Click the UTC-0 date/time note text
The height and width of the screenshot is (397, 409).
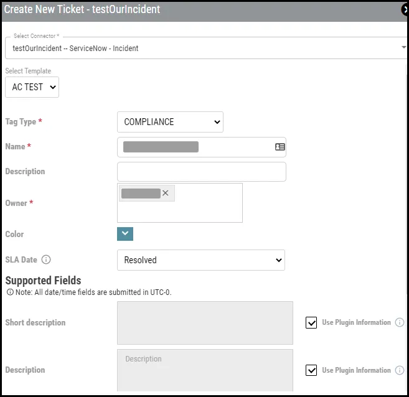tap(93, 292)
